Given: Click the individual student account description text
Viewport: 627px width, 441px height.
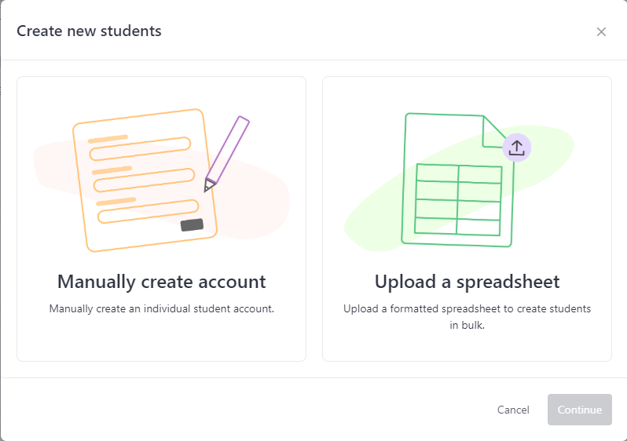Looking at the screenshot, I should pos(162,309).
